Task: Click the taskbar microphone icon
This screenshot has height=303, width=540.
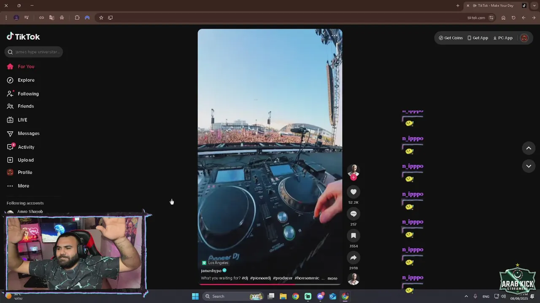Action: pyautogui.click(x=475, y=296)
